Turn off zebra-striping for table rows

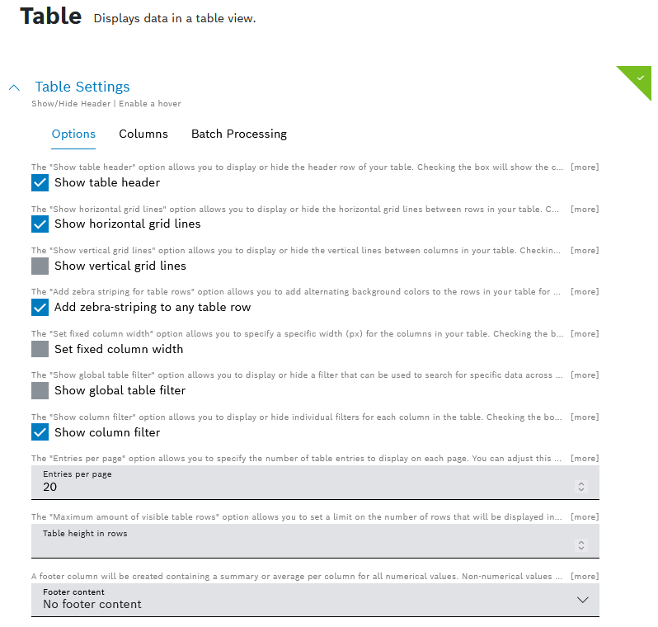(x=40, y=307)
